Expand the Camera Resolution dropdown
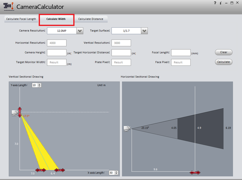 (x=80, y=31)
